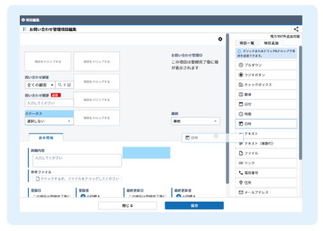Image resolution: width=323 pixels, height=231 pixels.
Task: Add a 住所 field item
Action: coord(266,183)
